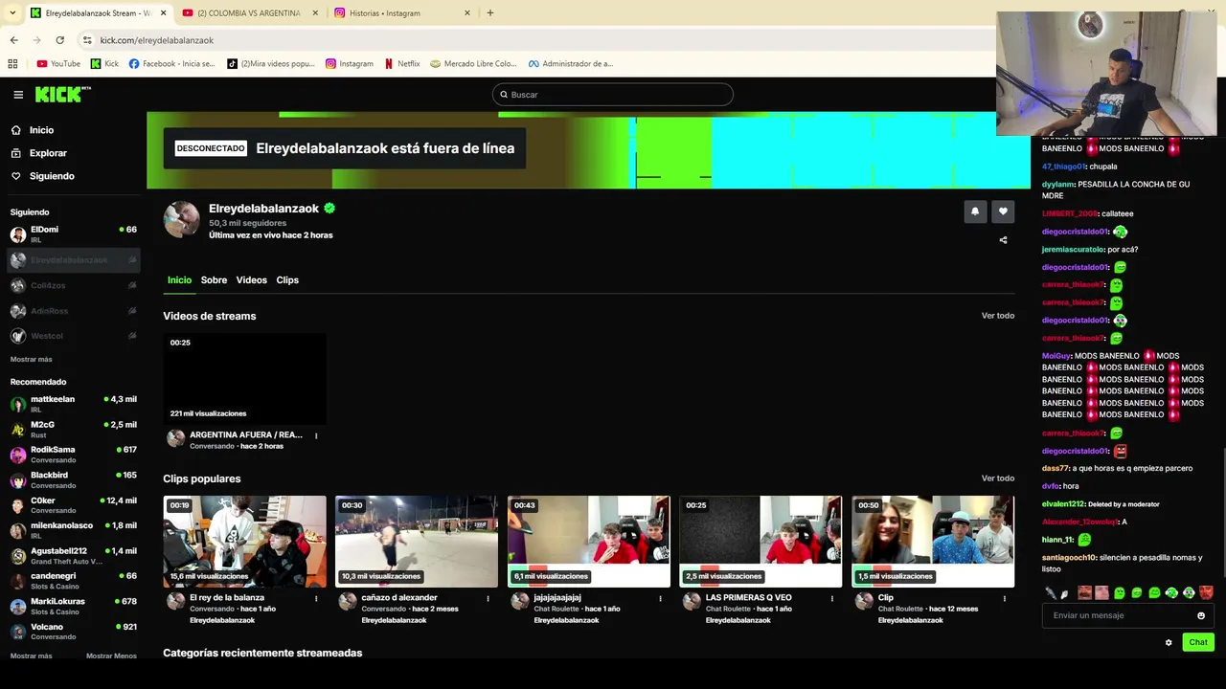1226x689 pixels.
Task: Open the emoji picker in chat input
Action: (x=1201, y=615)
